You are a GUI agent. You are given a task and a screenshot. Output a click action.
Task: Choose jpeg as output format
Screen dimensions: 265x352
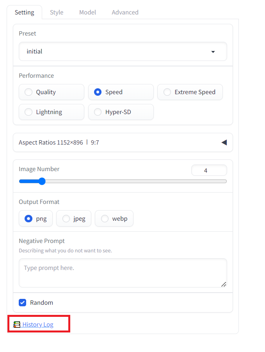[74, 218]
